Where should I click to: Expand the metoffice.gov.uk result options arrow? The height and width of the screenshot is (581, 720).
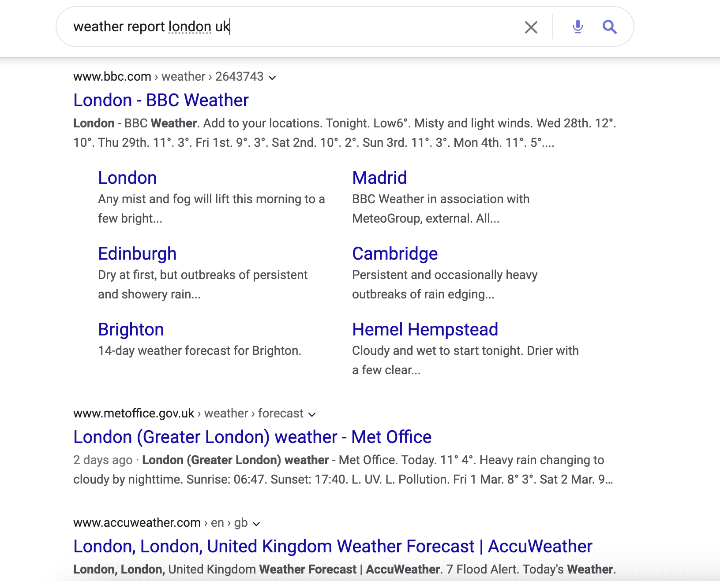312,414
